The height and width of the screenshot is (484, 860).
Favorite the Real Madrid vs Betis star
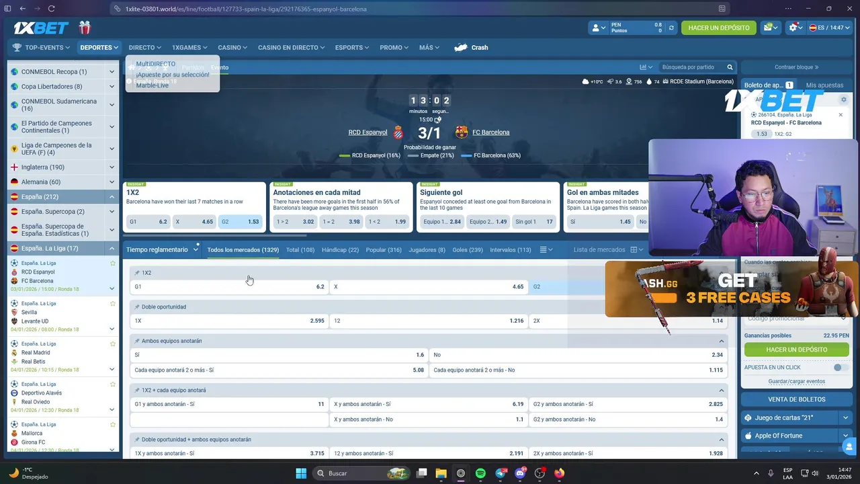coord(112,344)
